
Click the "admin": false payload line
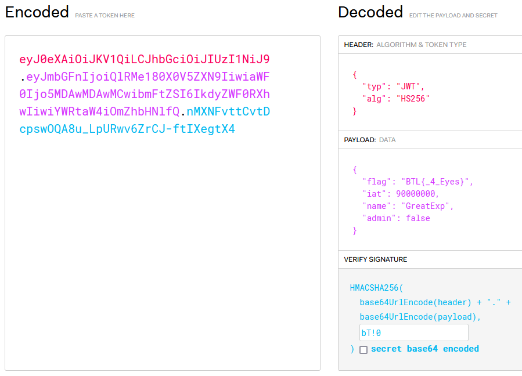[x=396, y=218]
